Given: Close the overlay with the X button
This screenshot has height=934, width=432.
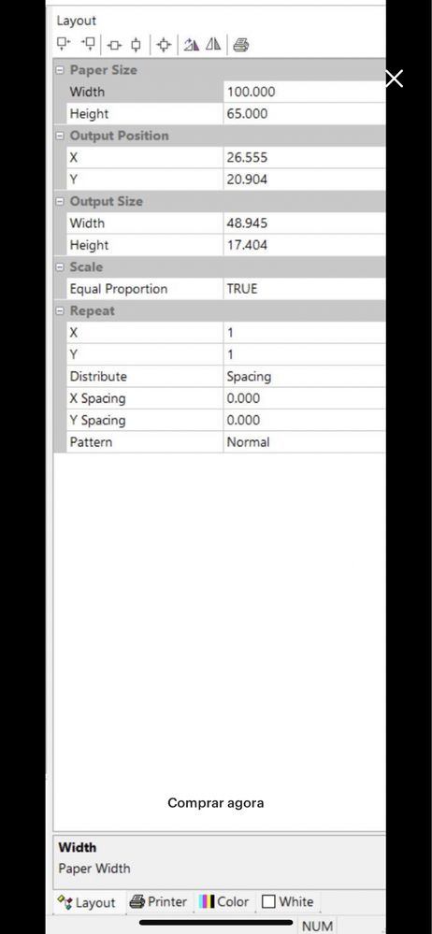Looking at the screenshot, I should coord(395,79).
